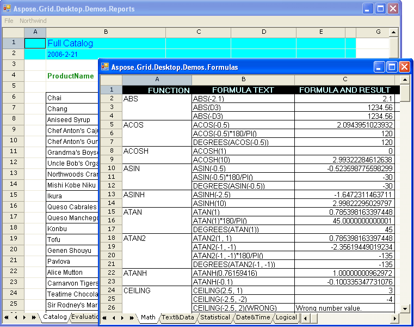Switch to the Logical sheet tab
The image size is (414, 327).
(x=286, y=317)
